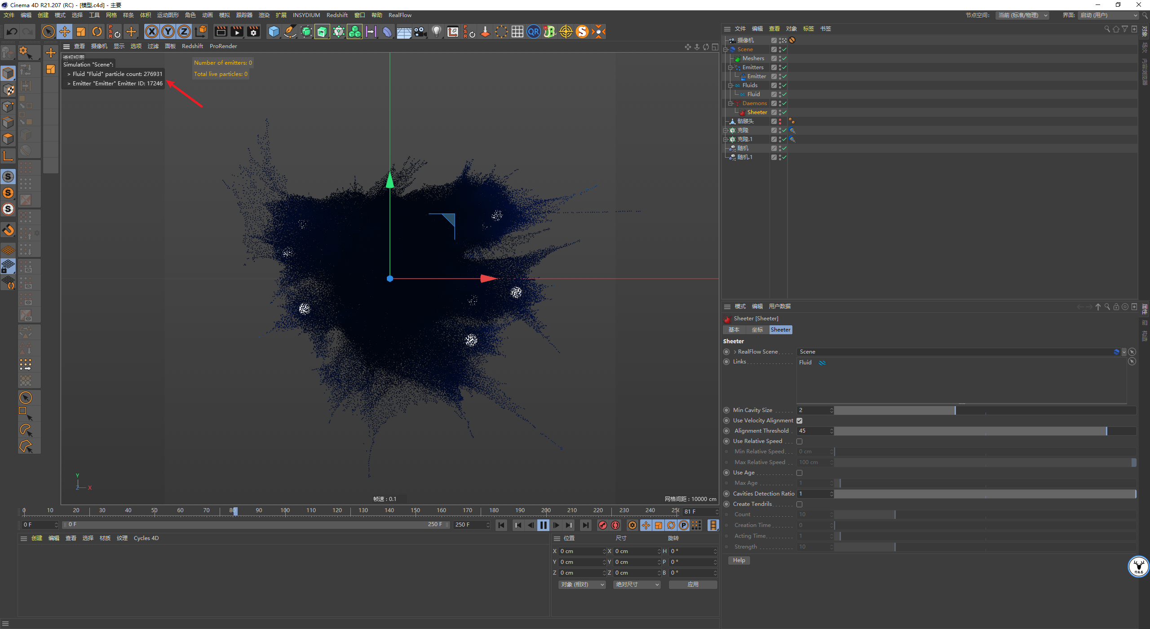Uncheck Use Velocity Alignment checkbox
Screen dimensions: 1150x629
800,421
